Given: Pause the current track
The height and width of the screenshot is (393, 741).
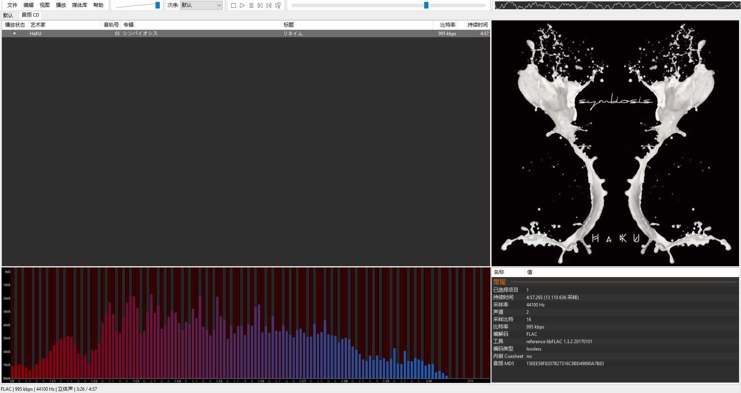Looking at the screenshot, I should (251, 5).
